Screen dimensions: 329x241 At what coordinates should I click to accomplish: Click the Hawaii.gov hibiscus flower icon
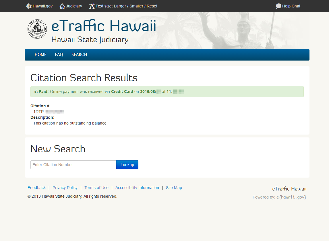(29, 6)
